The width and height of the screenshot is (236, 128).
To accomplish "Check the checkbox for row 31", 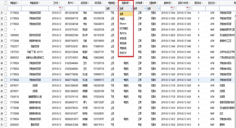I will point(5,13).
